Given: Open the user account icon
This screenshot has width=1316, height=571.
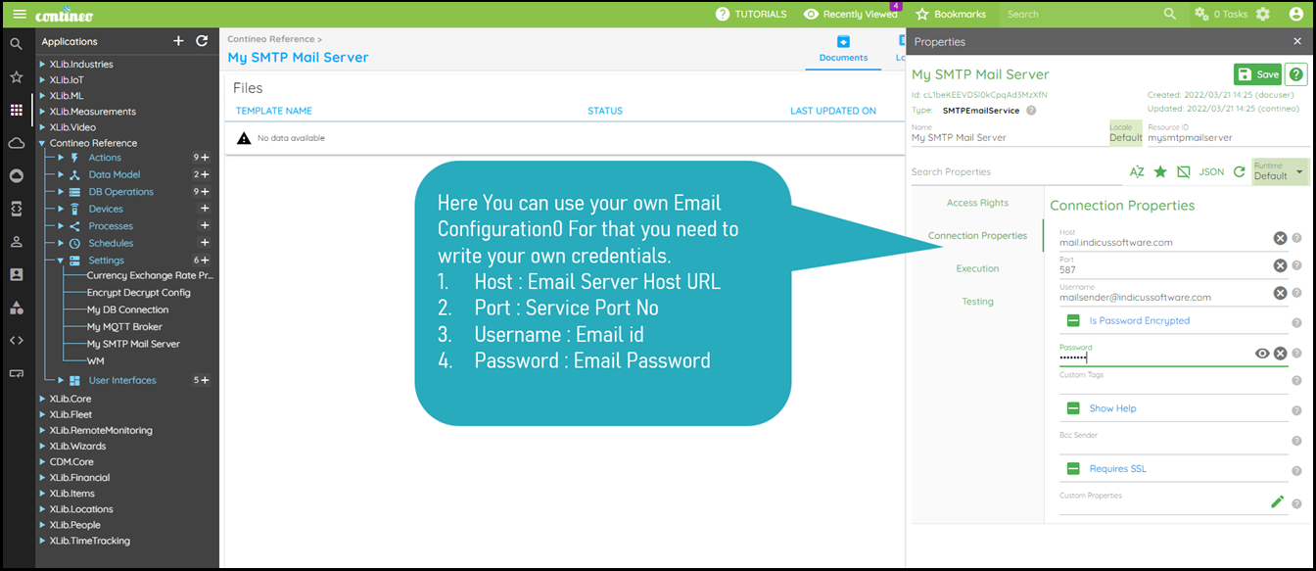Looking at the screenshot, I should (x=1296, y=14).
